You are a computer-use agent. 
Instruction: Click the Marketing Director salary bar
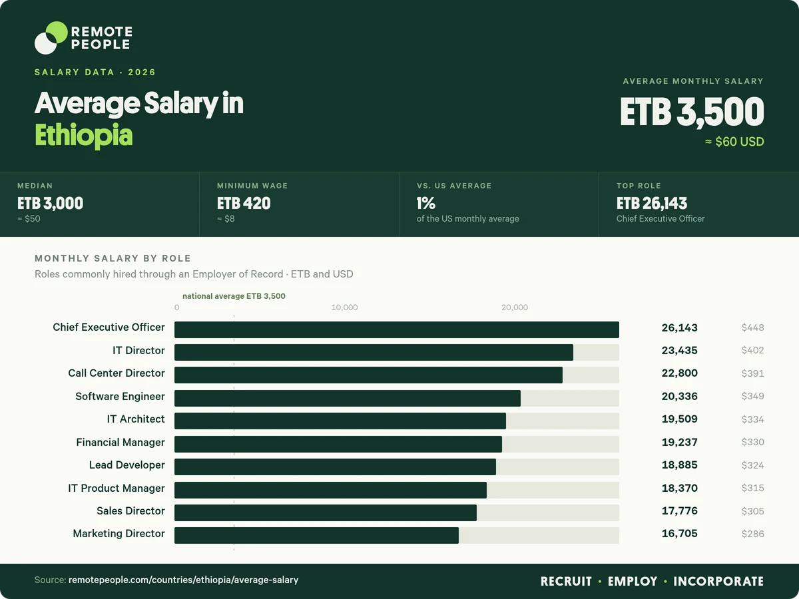(316, 536)
